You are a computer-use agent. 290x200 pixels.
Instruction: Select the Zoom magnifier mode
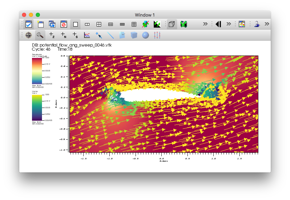(x=40, y=35)
